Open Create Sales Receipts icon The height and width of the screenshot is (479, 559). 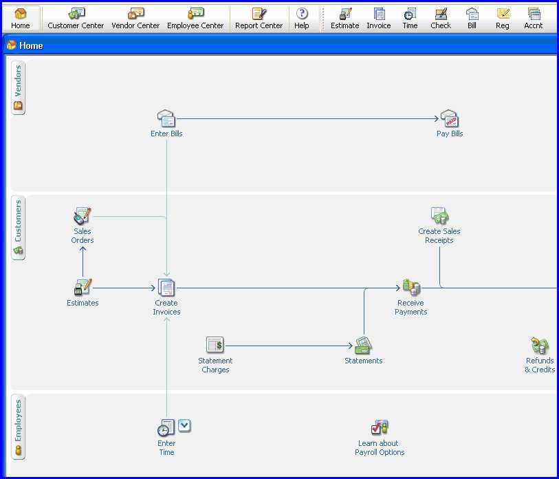click(x=439, y=216)
